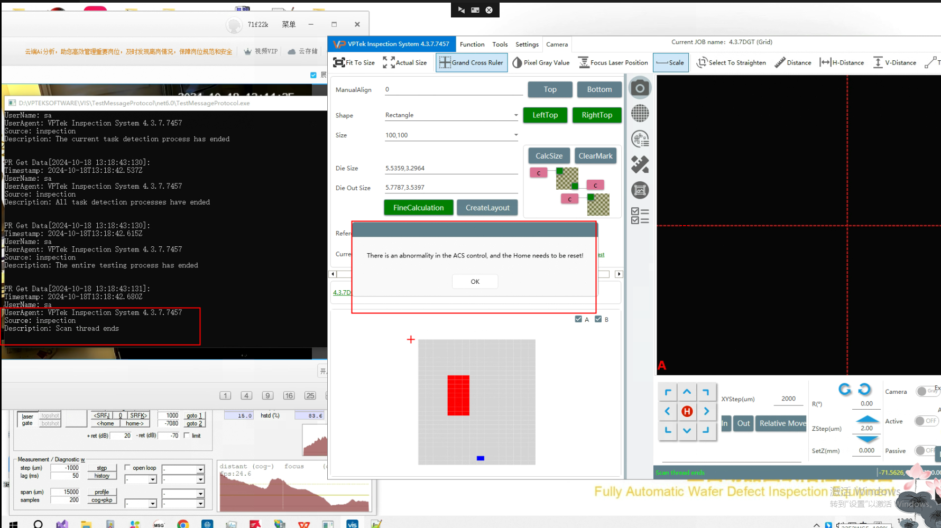Click the blue Z step up triangle
The width and height of the screenshot is (941, 528).
click(867, 419)
